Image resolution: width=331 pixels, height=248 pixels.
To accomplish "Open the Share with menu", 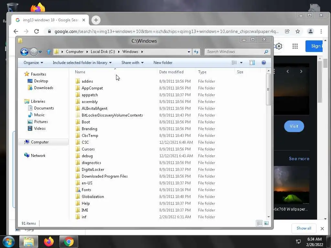I will (132, 63).
